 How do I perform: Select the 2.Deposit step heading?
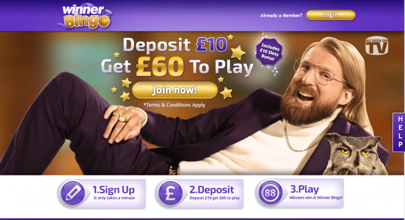[212, 190]
